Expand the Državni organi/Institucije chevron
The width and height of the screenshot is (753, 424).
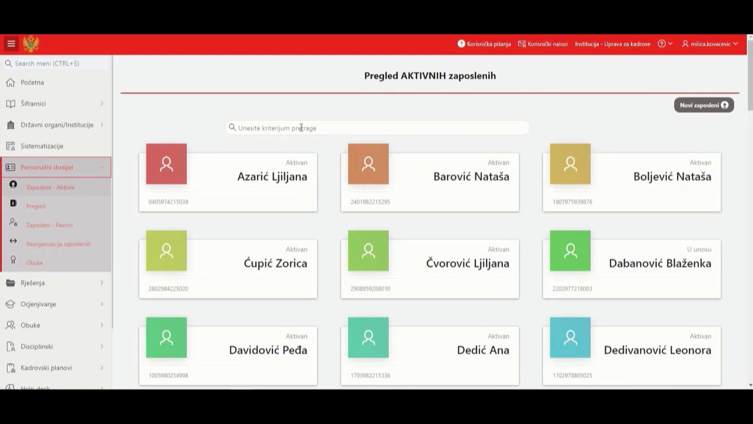(102, 125)
